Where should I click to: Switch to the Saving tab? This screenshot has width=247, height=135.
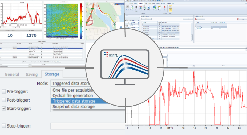(32, 74)
